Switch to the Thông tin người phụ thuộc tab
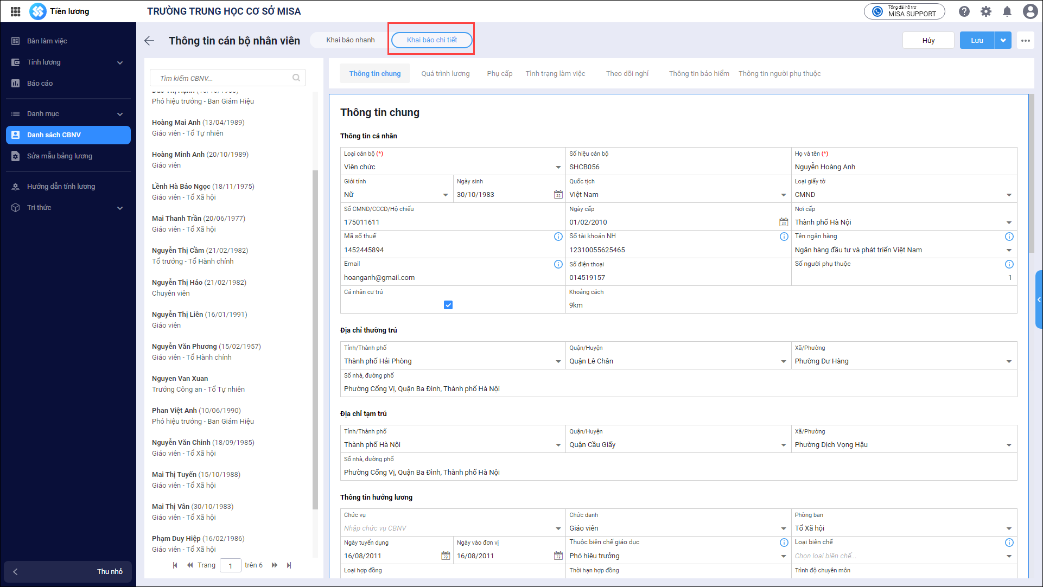Screen dimensions: 1043x587 [779, 74]
